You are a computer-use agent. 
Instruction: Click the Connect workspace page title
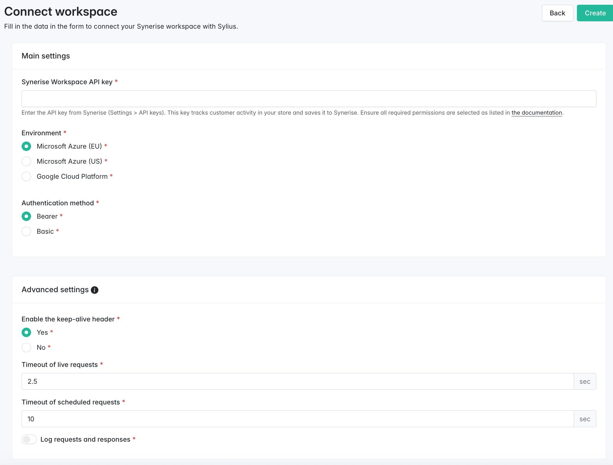[61, 12]
